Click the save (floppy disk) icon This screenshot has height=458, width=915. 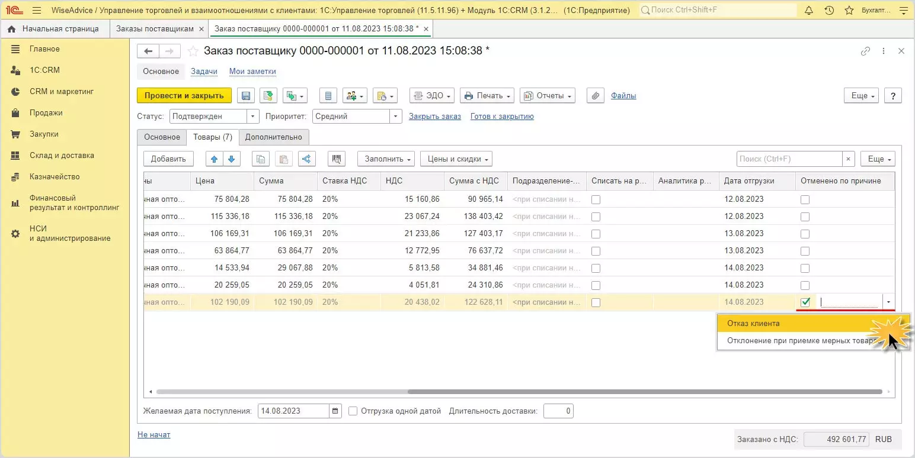pyautogui.click(x=246, y=96)
